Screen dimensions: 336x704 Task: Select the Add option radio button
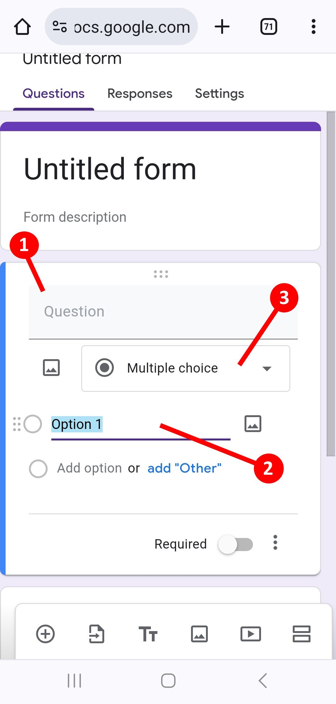coord(38,468)
